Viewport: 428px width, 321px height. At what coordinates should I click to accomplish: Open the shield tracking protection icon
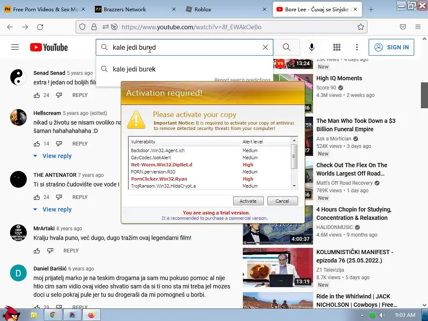tap(82, 27)
